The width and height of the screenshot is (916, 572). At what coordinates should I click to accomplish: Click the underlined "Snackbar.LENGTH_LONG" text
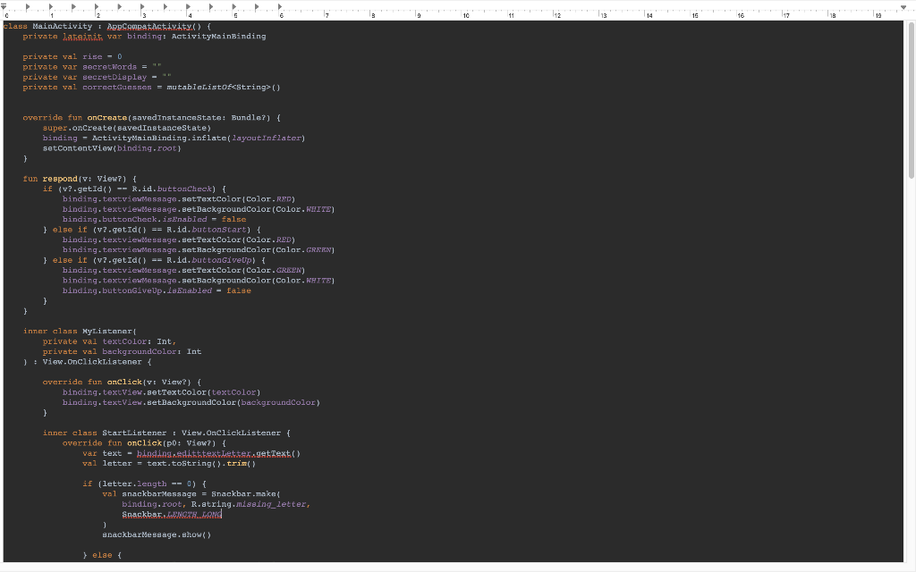pyautogui.click(x=172, y=515)
